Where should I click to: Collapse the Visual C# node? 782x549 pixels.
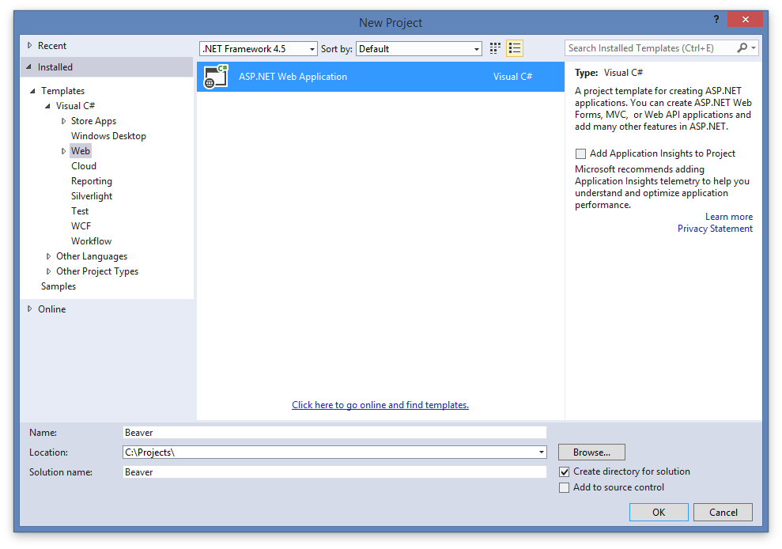pyautogui.click(x=48, y=106)
